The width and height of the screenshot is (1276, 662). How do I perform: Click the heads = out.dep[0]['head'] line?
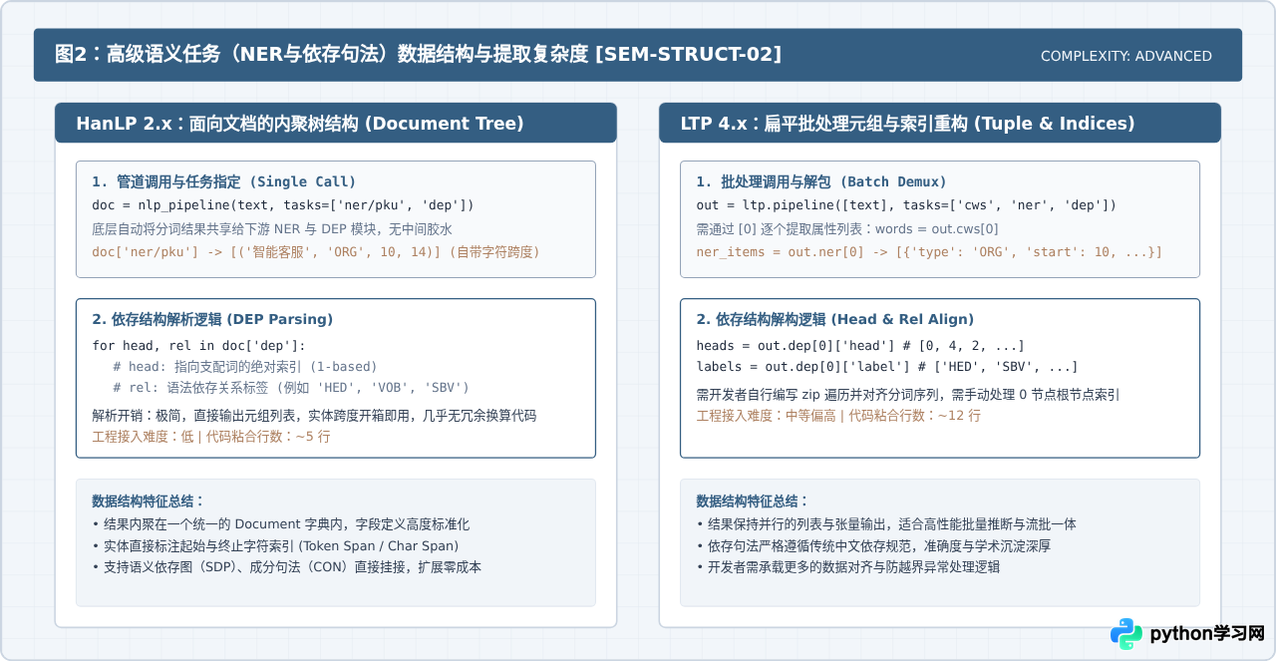[x=860, y=345]
